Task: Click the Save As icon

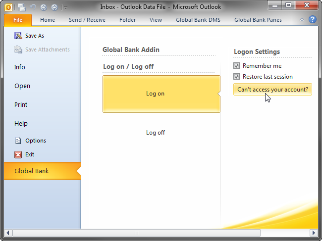Action: pos(18,36)
